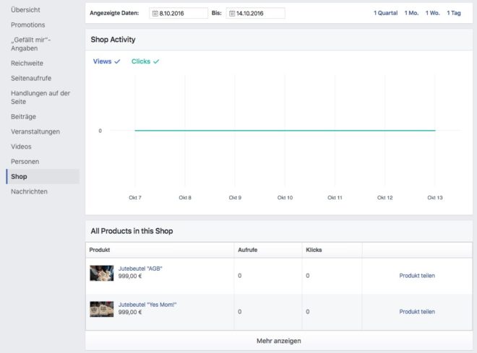Viewport: 477px width, 353px height.
Task: Click the Okt 7 axis label
Action: (x=134, y=198)
